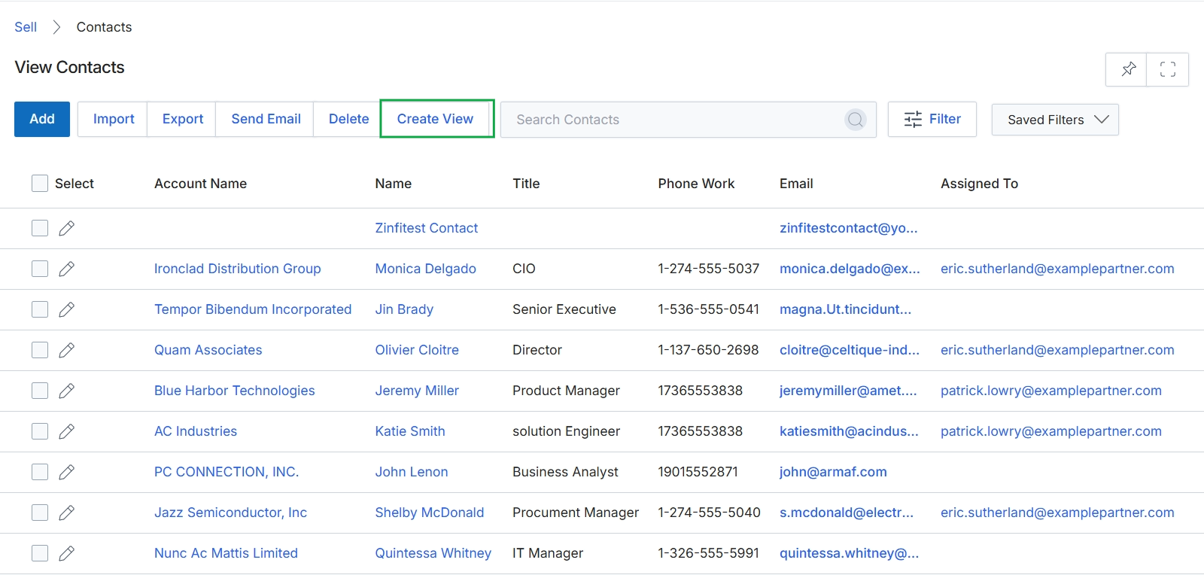Edit the Katie Smith row pencil icon

tap(66, 431)
